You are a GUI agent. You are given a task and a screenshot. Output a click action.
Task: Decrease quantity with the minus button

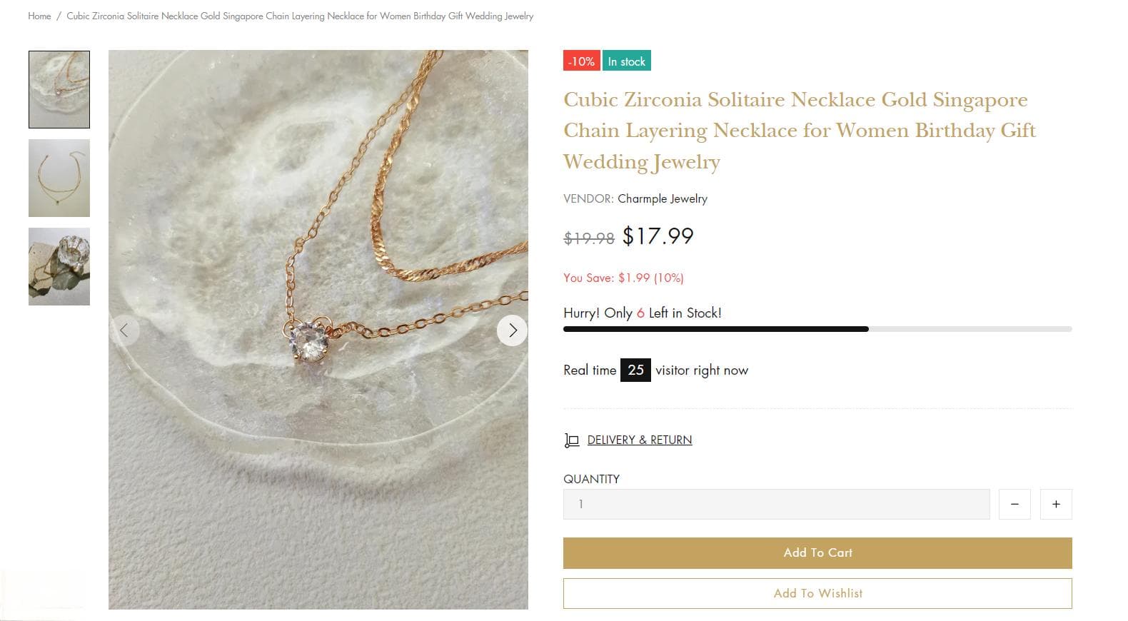coord(1014,504)
